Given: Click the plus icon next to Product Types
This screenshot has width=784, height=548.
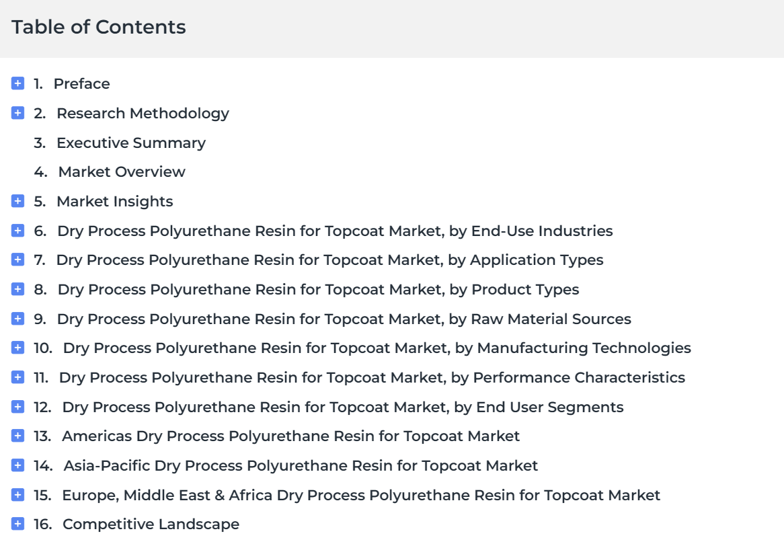Looking at the screenshot, I should (17, 289).
